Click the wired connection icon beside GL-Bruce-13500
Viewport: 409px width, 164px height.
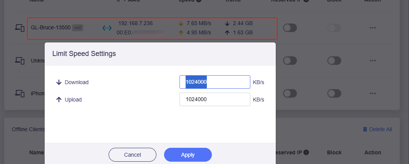click(107, 28)
